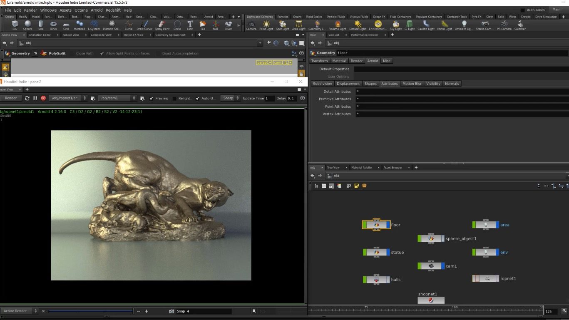
Task: Select the Grid shelf tool
Action: [x=66, y=25]
